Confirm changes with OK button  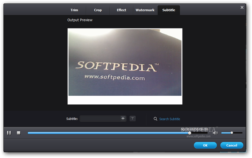205,145
